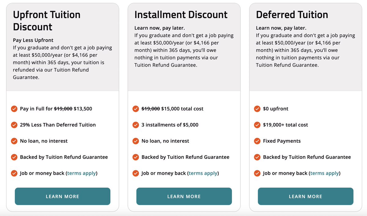Select the Installment Discount heading
367x216 pixels.
(x=181, y=15)
